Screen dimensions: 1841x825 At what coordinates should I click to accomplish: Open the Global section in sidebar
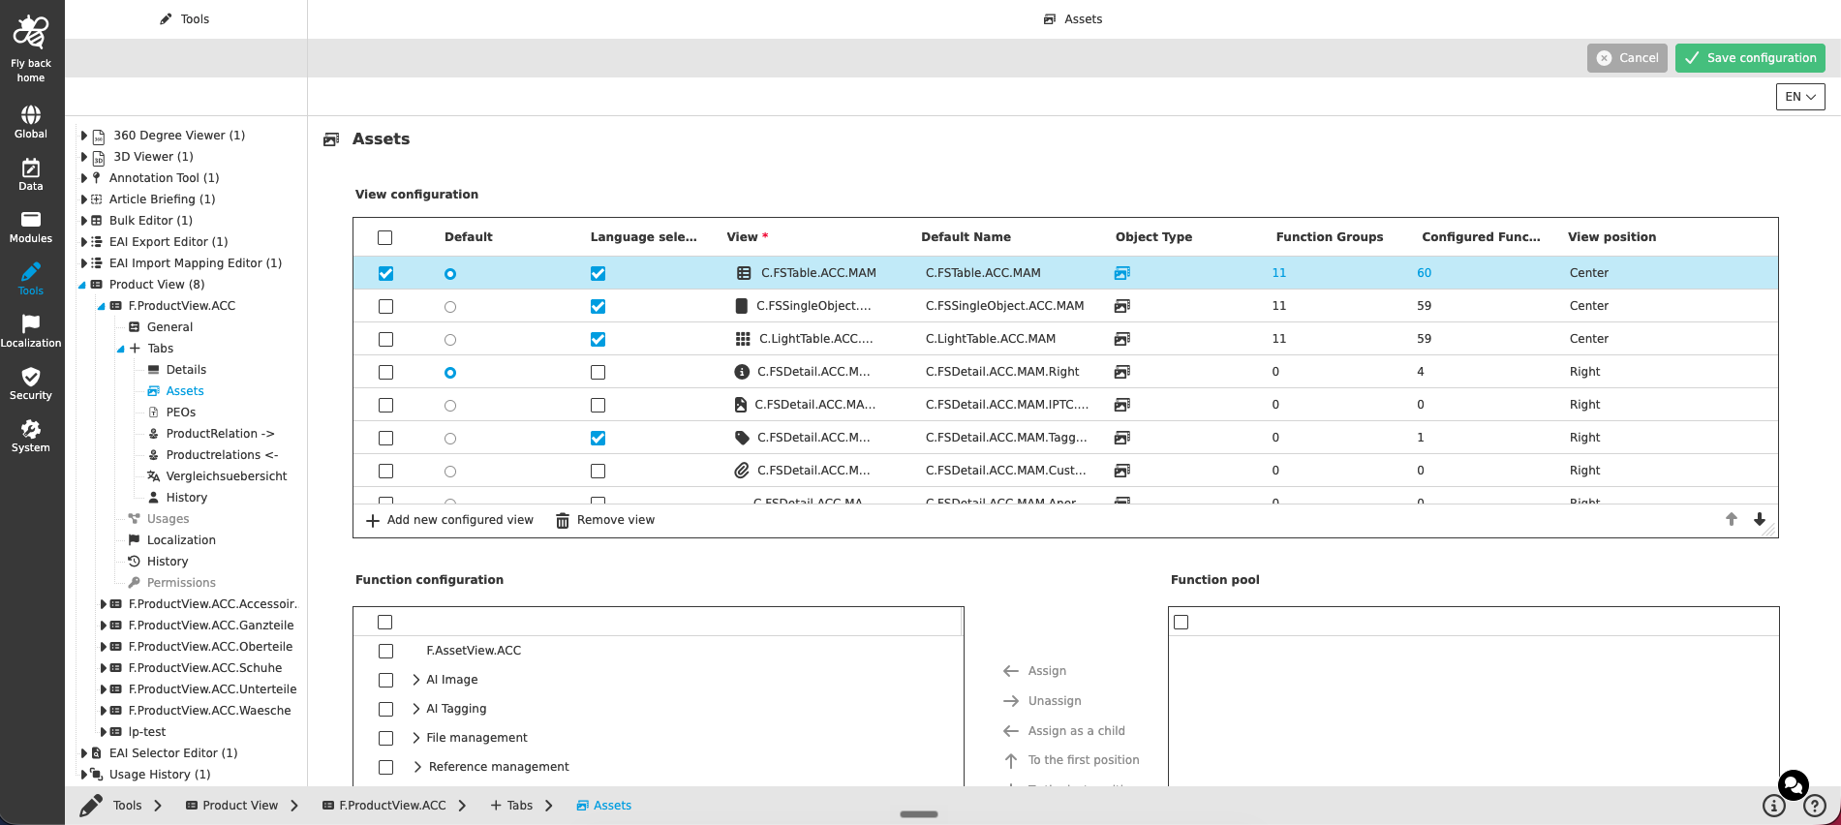31,122
